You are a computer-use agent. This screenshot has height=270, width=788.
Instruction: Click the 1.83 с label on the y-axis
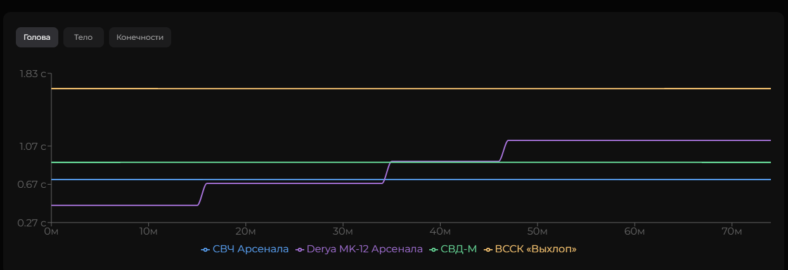point(33,74)
